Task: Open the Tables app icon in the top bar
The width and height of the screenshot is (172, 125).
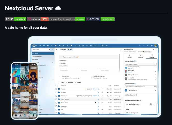Action: click(x=103, y=46)
